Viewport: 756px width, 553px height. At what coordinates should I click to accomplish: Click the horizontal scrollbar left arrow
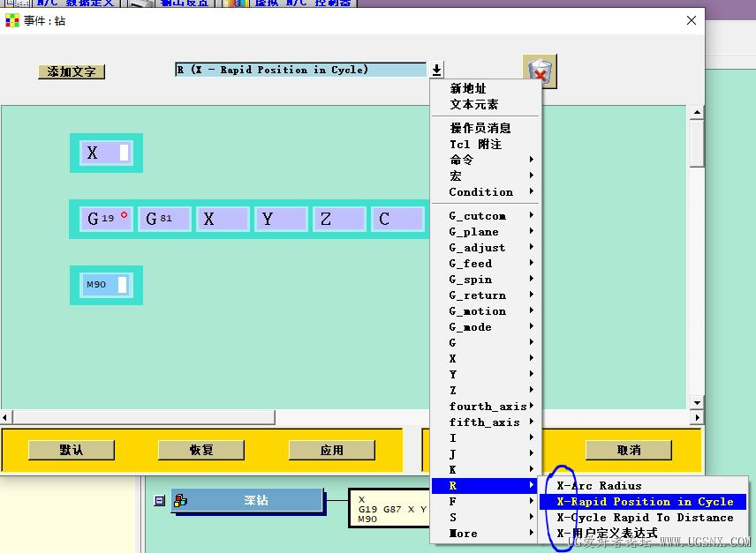click(x=6, y=417)
